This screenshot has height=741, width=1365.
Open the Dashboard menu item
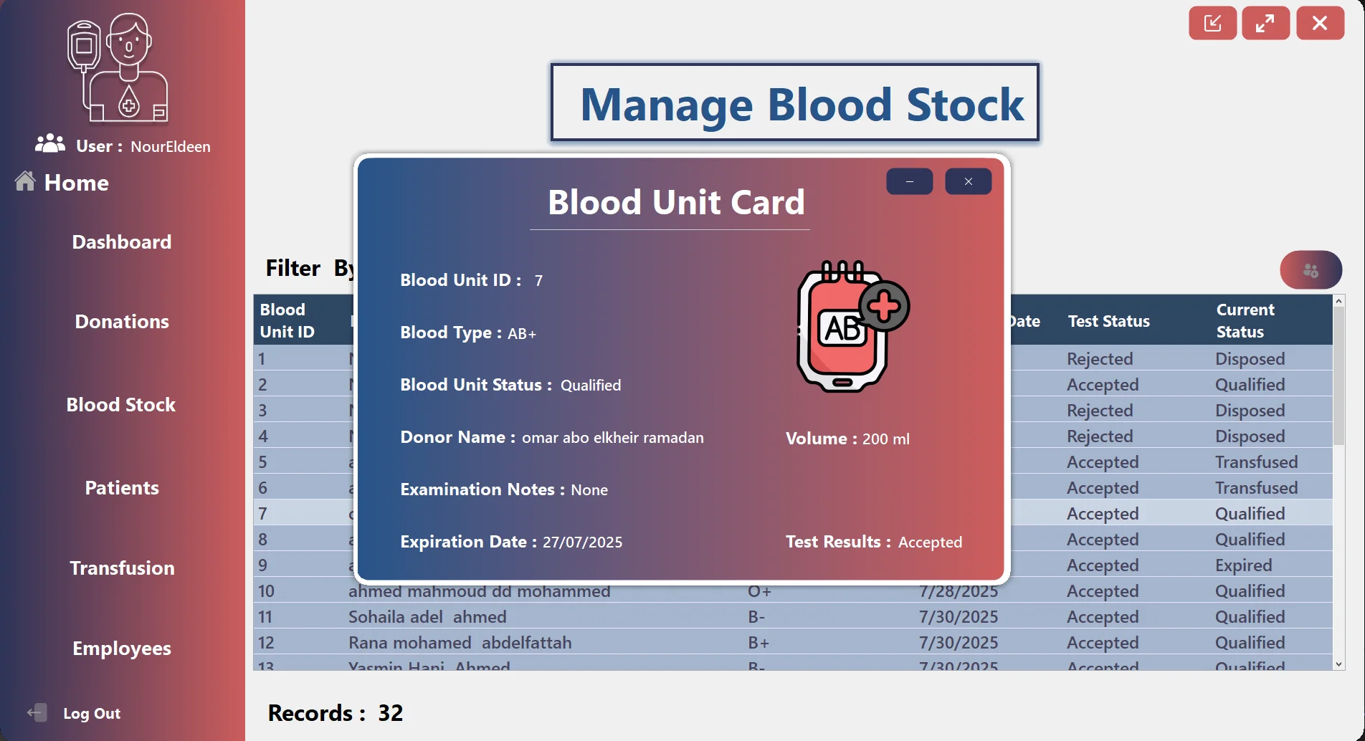(x=122, y=242)
